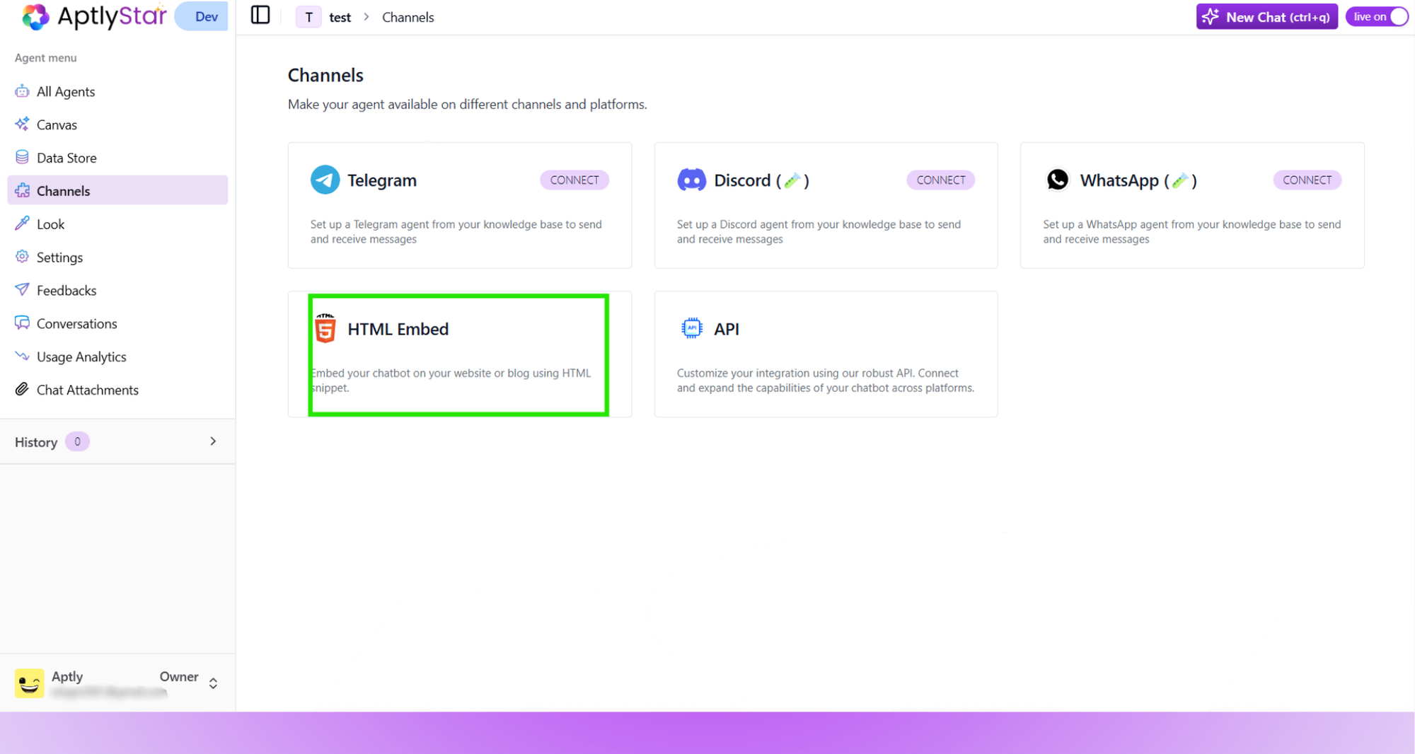The height and width of the screenshot is (754, 1415).
Task: Connect the Telegram channel
Action: 574,180
